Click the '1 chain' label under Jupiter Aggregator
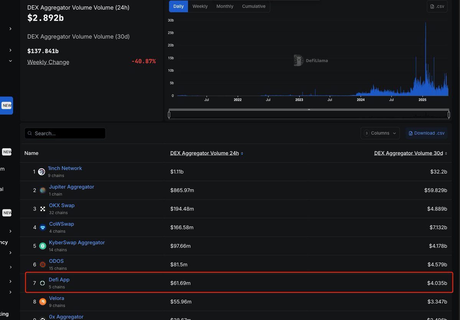 pyautogui.click(x=56, y=194)
